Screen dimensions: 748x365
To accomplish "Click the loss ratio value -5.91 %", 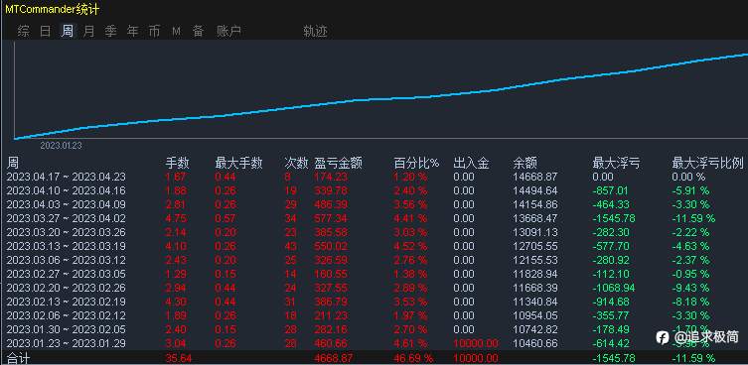I will (690, 190).
